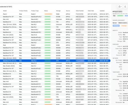Select the iMac (24-inch, 2023) row
This screenshot has width=128, height=105.
click(x=55, y=58)
